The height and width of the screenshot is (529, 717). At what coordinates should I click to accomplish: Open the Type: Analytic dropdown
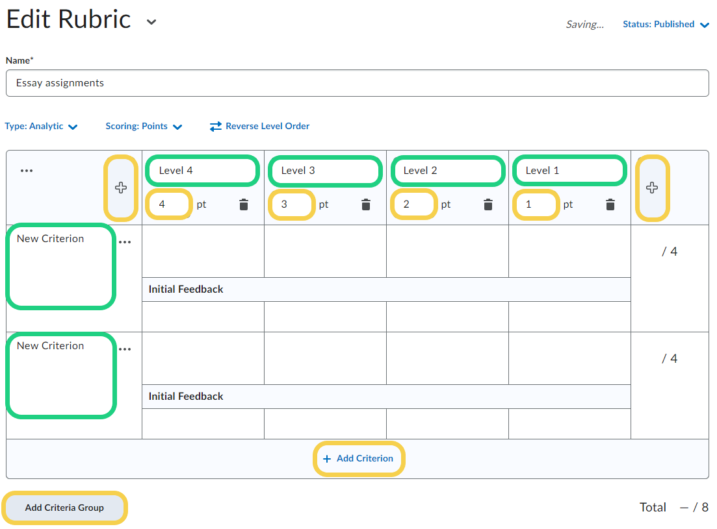[42, 127]
